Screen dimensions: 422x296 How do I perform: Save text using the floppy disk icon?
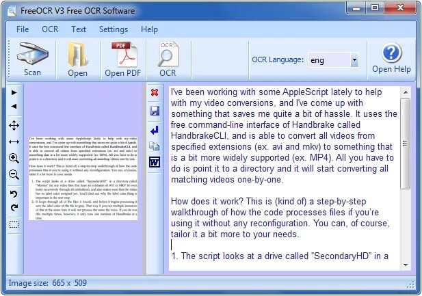155,111
